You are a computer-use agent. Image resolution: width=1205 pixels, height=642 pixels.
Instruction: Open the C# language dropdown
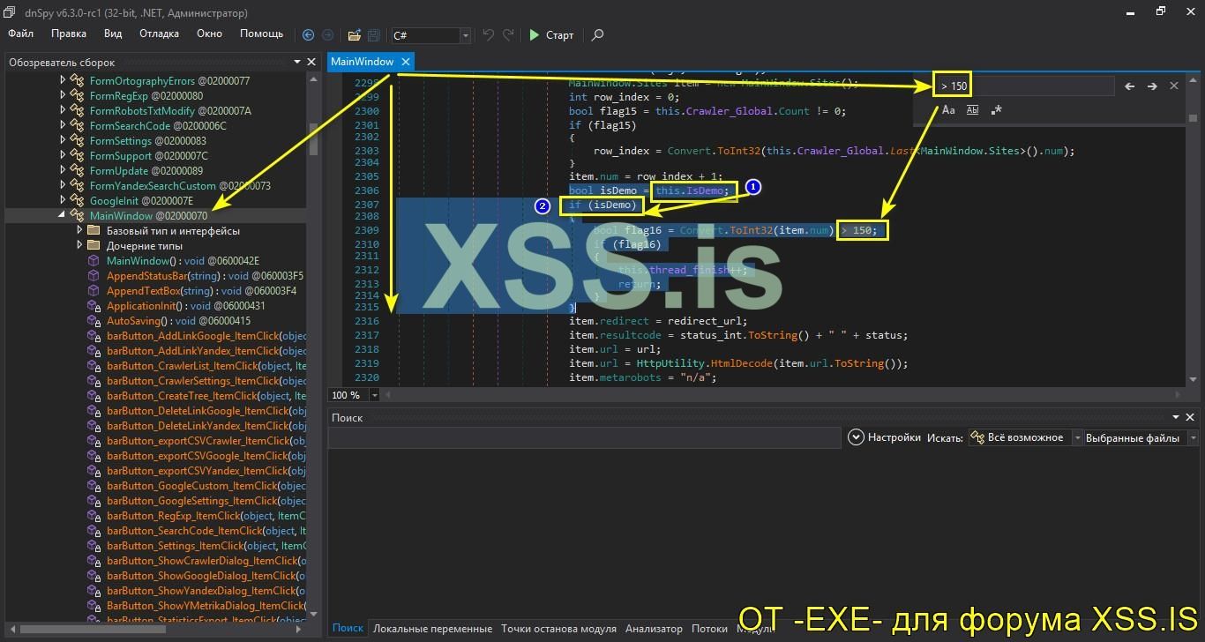465,35
